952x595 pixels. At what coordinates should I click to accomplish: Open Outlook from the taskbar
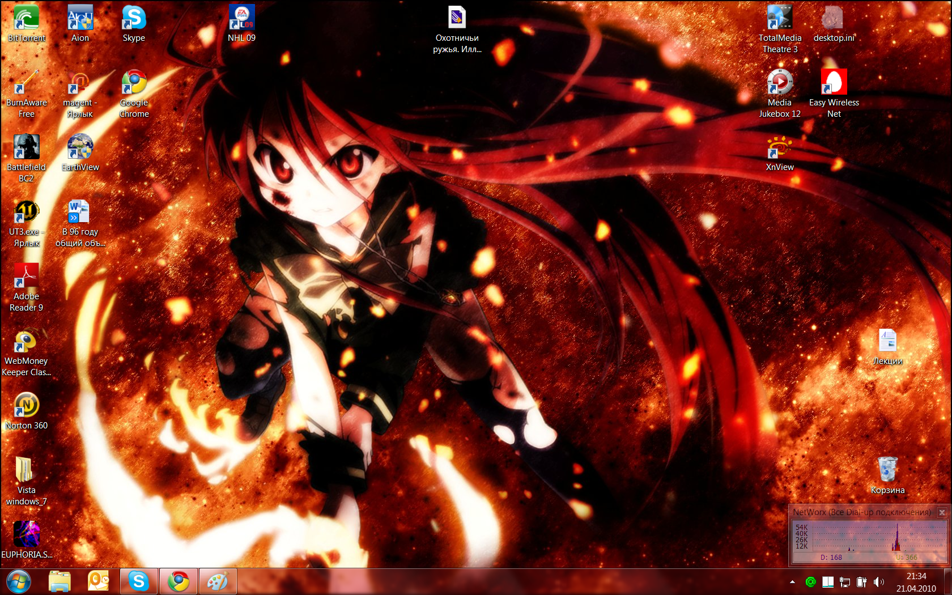click(99, 582)
